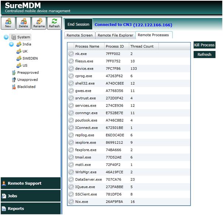Click the Reports chart icon

(4, 209)
